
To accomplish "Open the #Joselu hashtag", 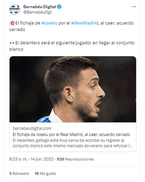I will pyautogui.click(x=49, y=23).
